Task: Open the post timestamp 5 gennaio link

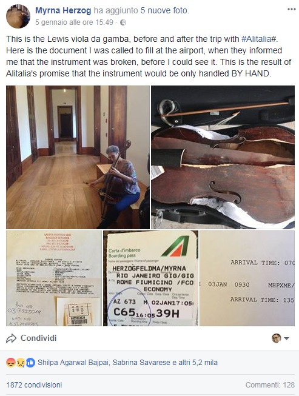Action: 74,22
